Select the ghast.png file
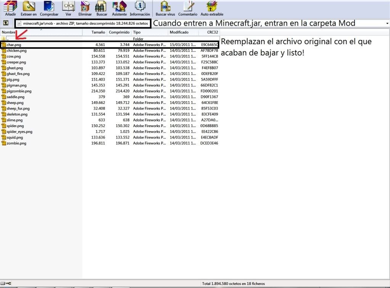Screen dimensions: 390x288 pos(110,68)
